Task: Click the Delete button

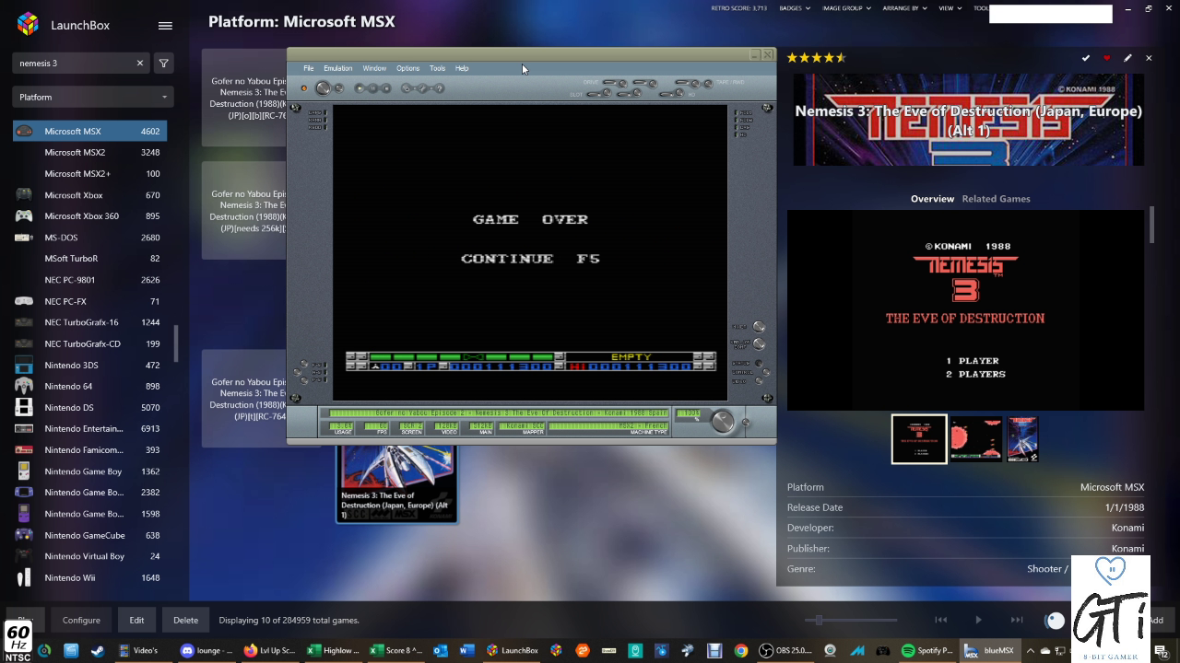Action: (185, 620)
